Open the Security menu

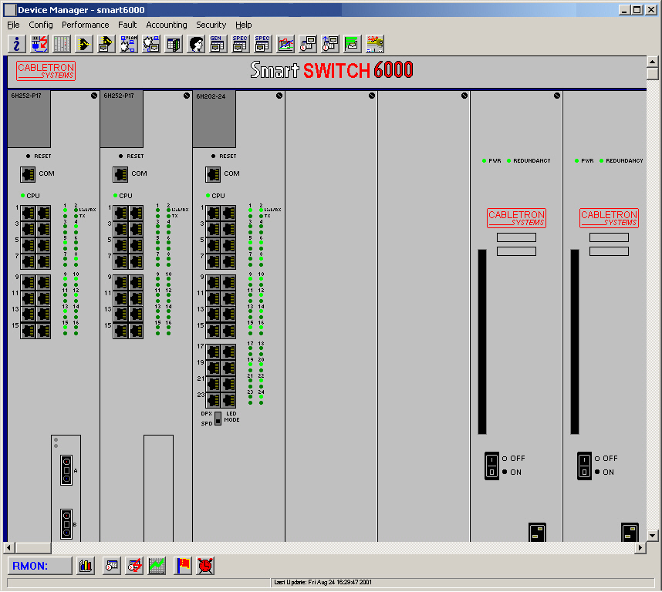click(x=211, y=25)
